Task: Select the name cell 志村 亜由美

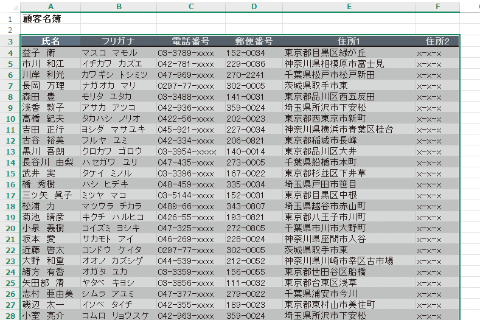Action: pyautogui.click(x=50, y=294)
